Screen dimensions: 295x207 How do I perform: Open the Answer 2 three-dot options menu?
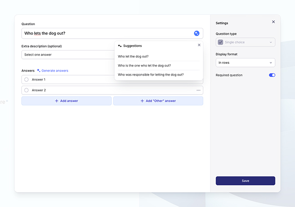point(198,90)
